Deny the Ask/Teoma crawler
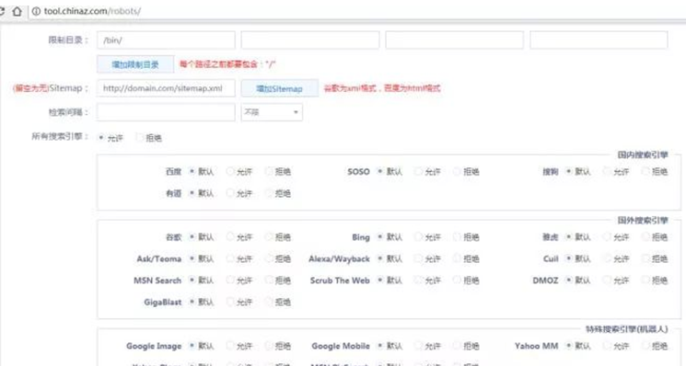 pos(269,258)
